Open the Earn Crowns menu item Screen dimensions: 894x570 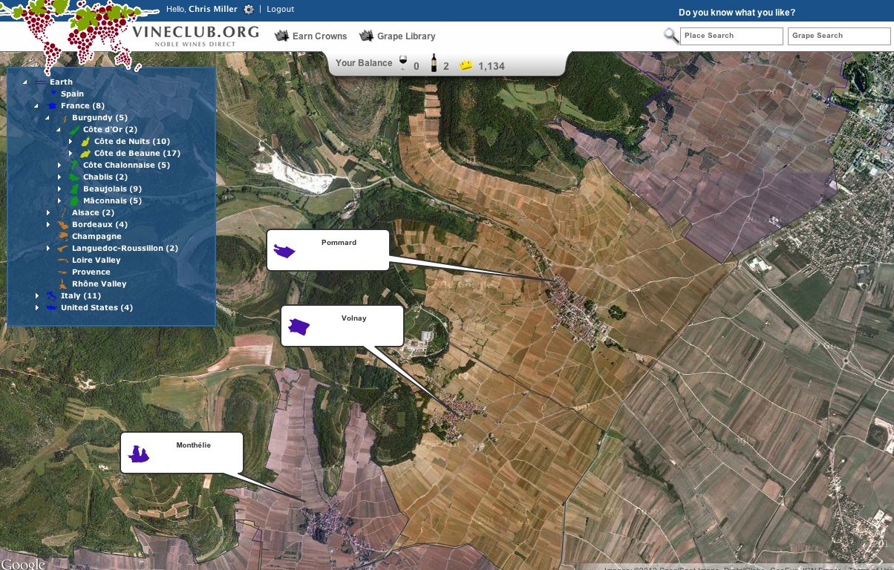point(311,36)
